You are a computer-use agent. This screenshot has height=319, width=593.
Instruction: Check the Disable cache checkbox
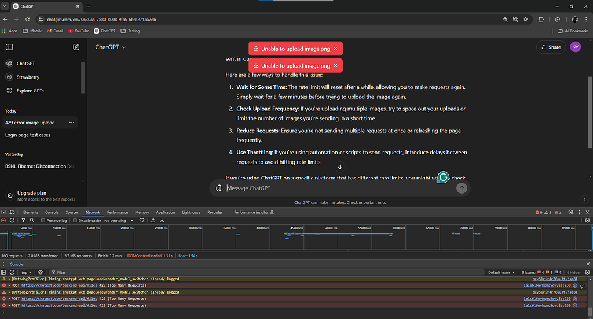(x=75, y=221)
